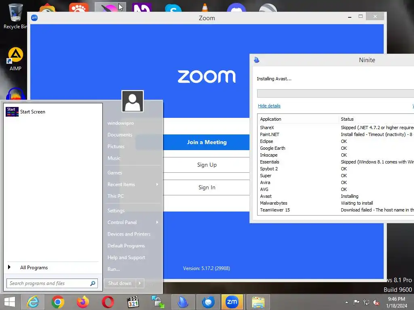Click the Status column header in Ninite

(376, 119)
